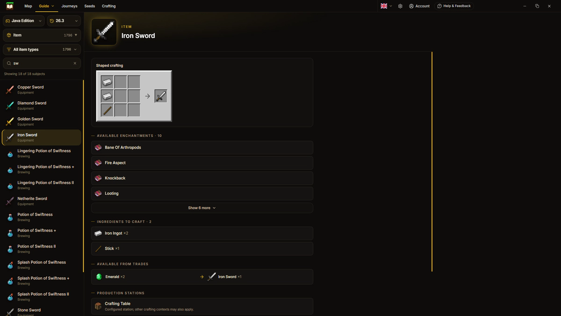This screenshot has height=316, width=561.
Task: Expand the All item types filter
Action: pyautogui.click(x=42, y=49)
